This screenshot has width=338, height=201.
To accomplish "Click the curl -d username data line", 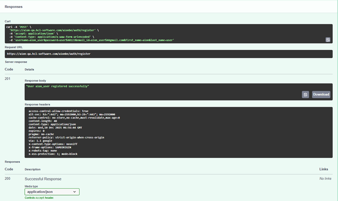I will pyautogui.click(x=92, y=40).
